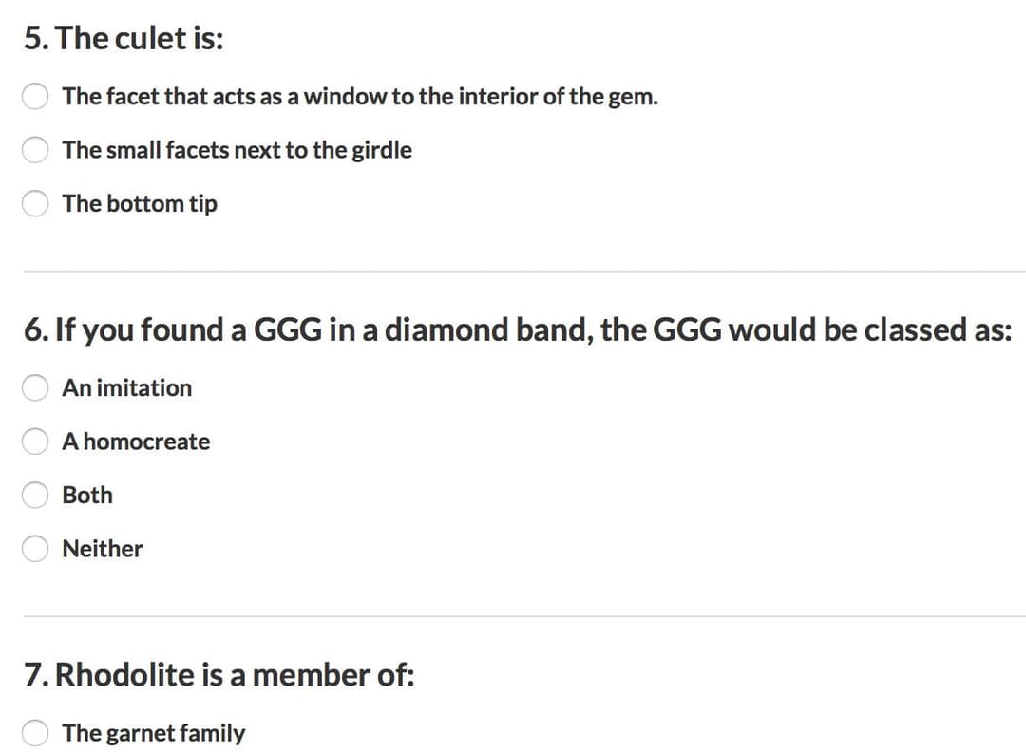This screenshot has height=752, width=1026.
Task: Select the first answer for question 5
Action: 35,96
